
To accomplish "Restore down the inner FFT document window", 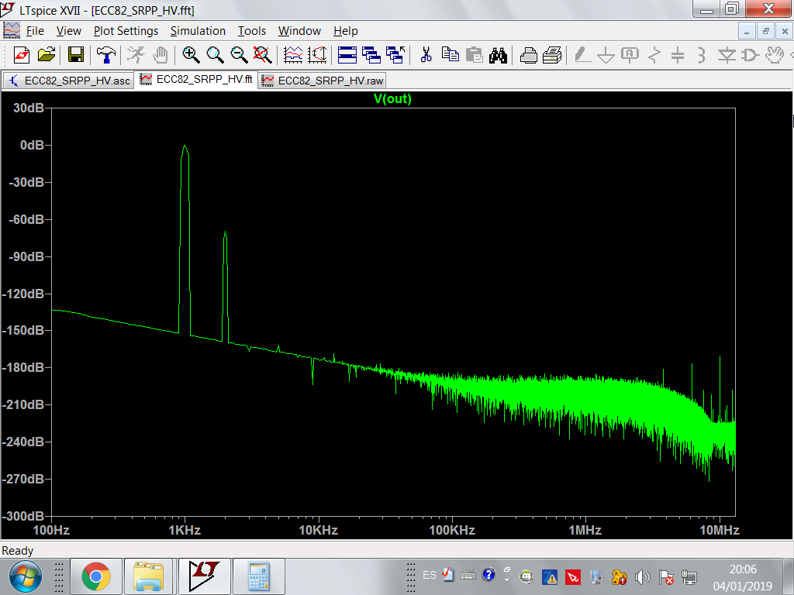I will coord(765,31).
